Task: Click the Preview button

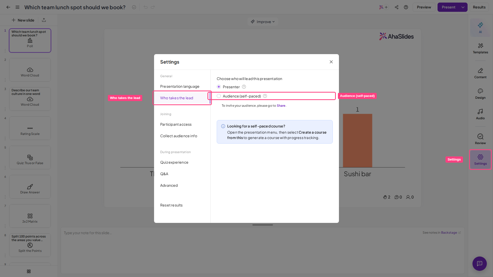Action: click(424, 7)
